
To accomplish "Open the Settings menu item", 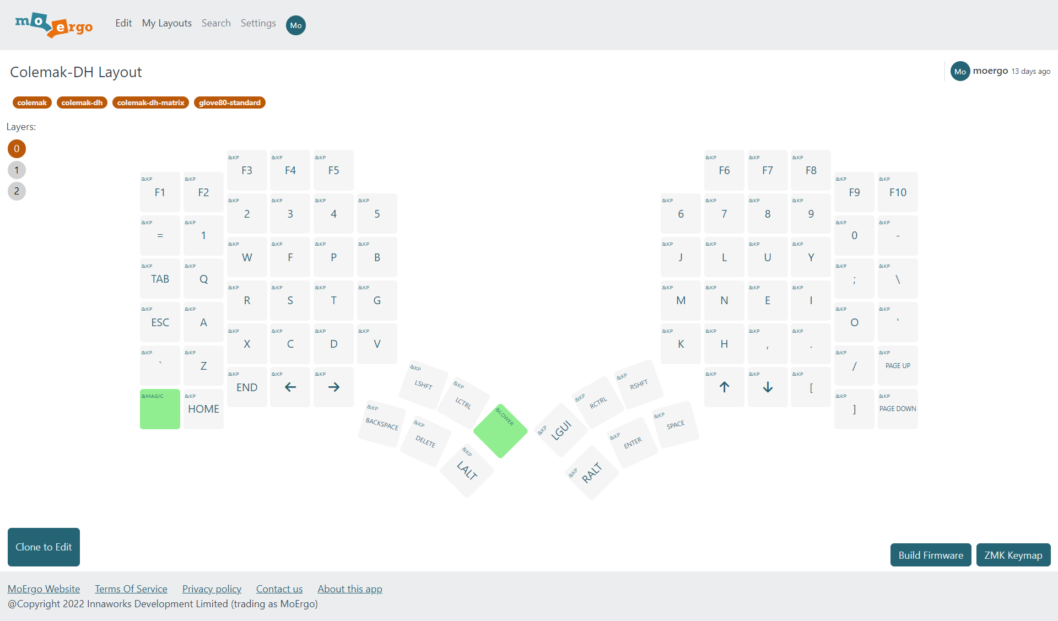I will (258, 23).
